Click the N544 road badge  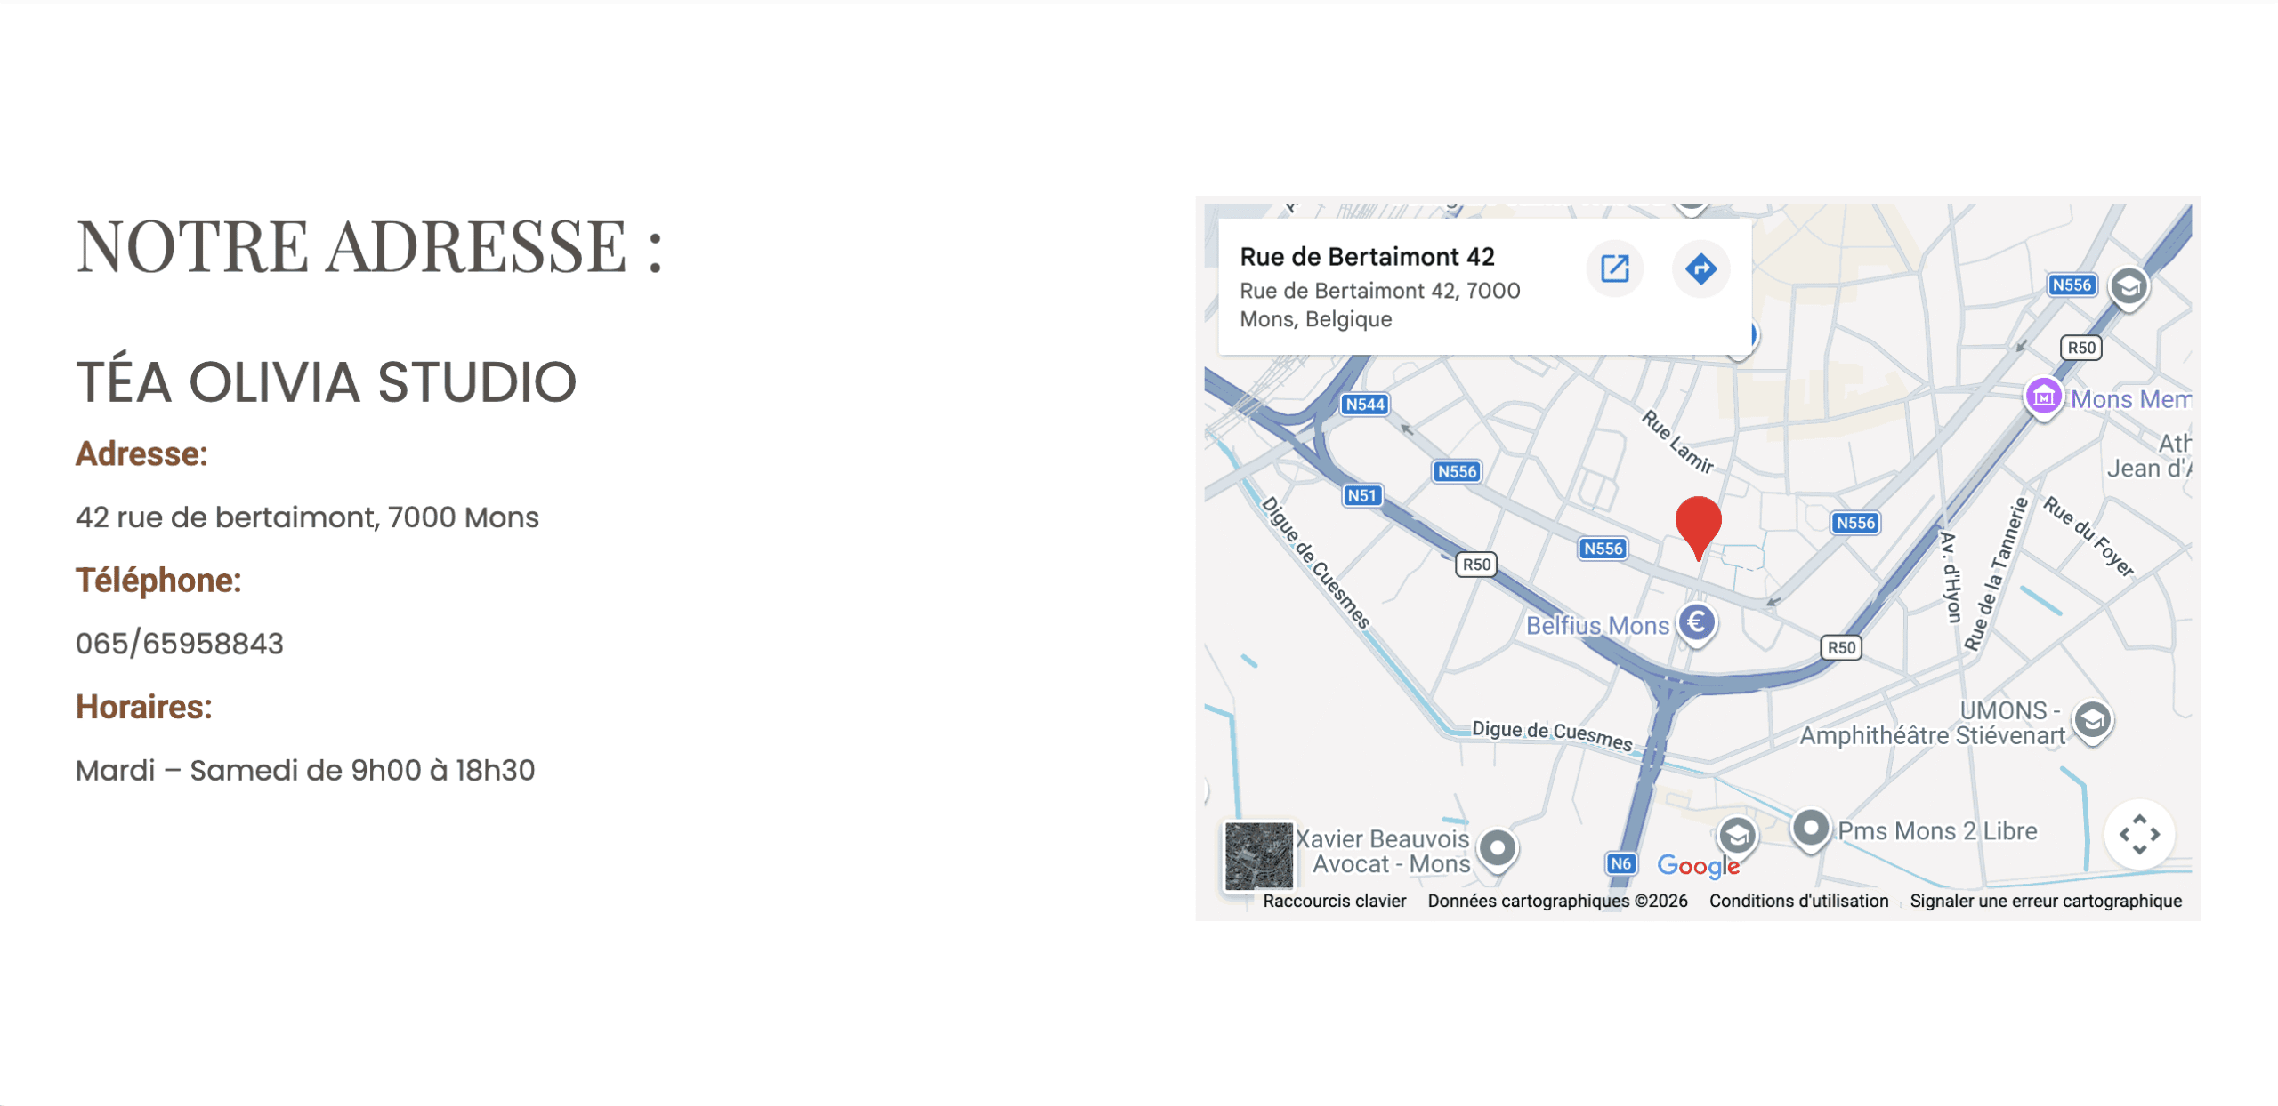[1365, 405]
